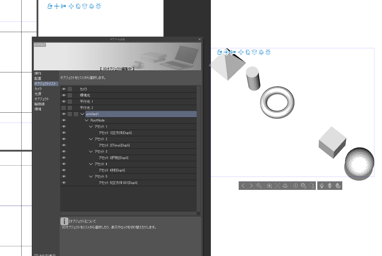Open the 環境 category

[38, 109]
